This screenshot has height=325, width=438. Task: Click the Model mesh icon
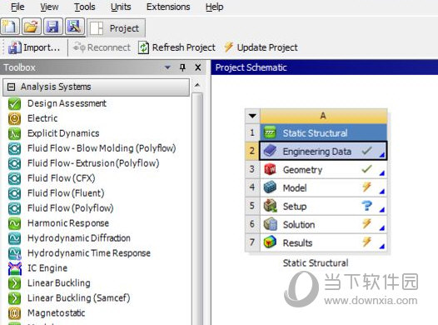click(x=270, y=187)
